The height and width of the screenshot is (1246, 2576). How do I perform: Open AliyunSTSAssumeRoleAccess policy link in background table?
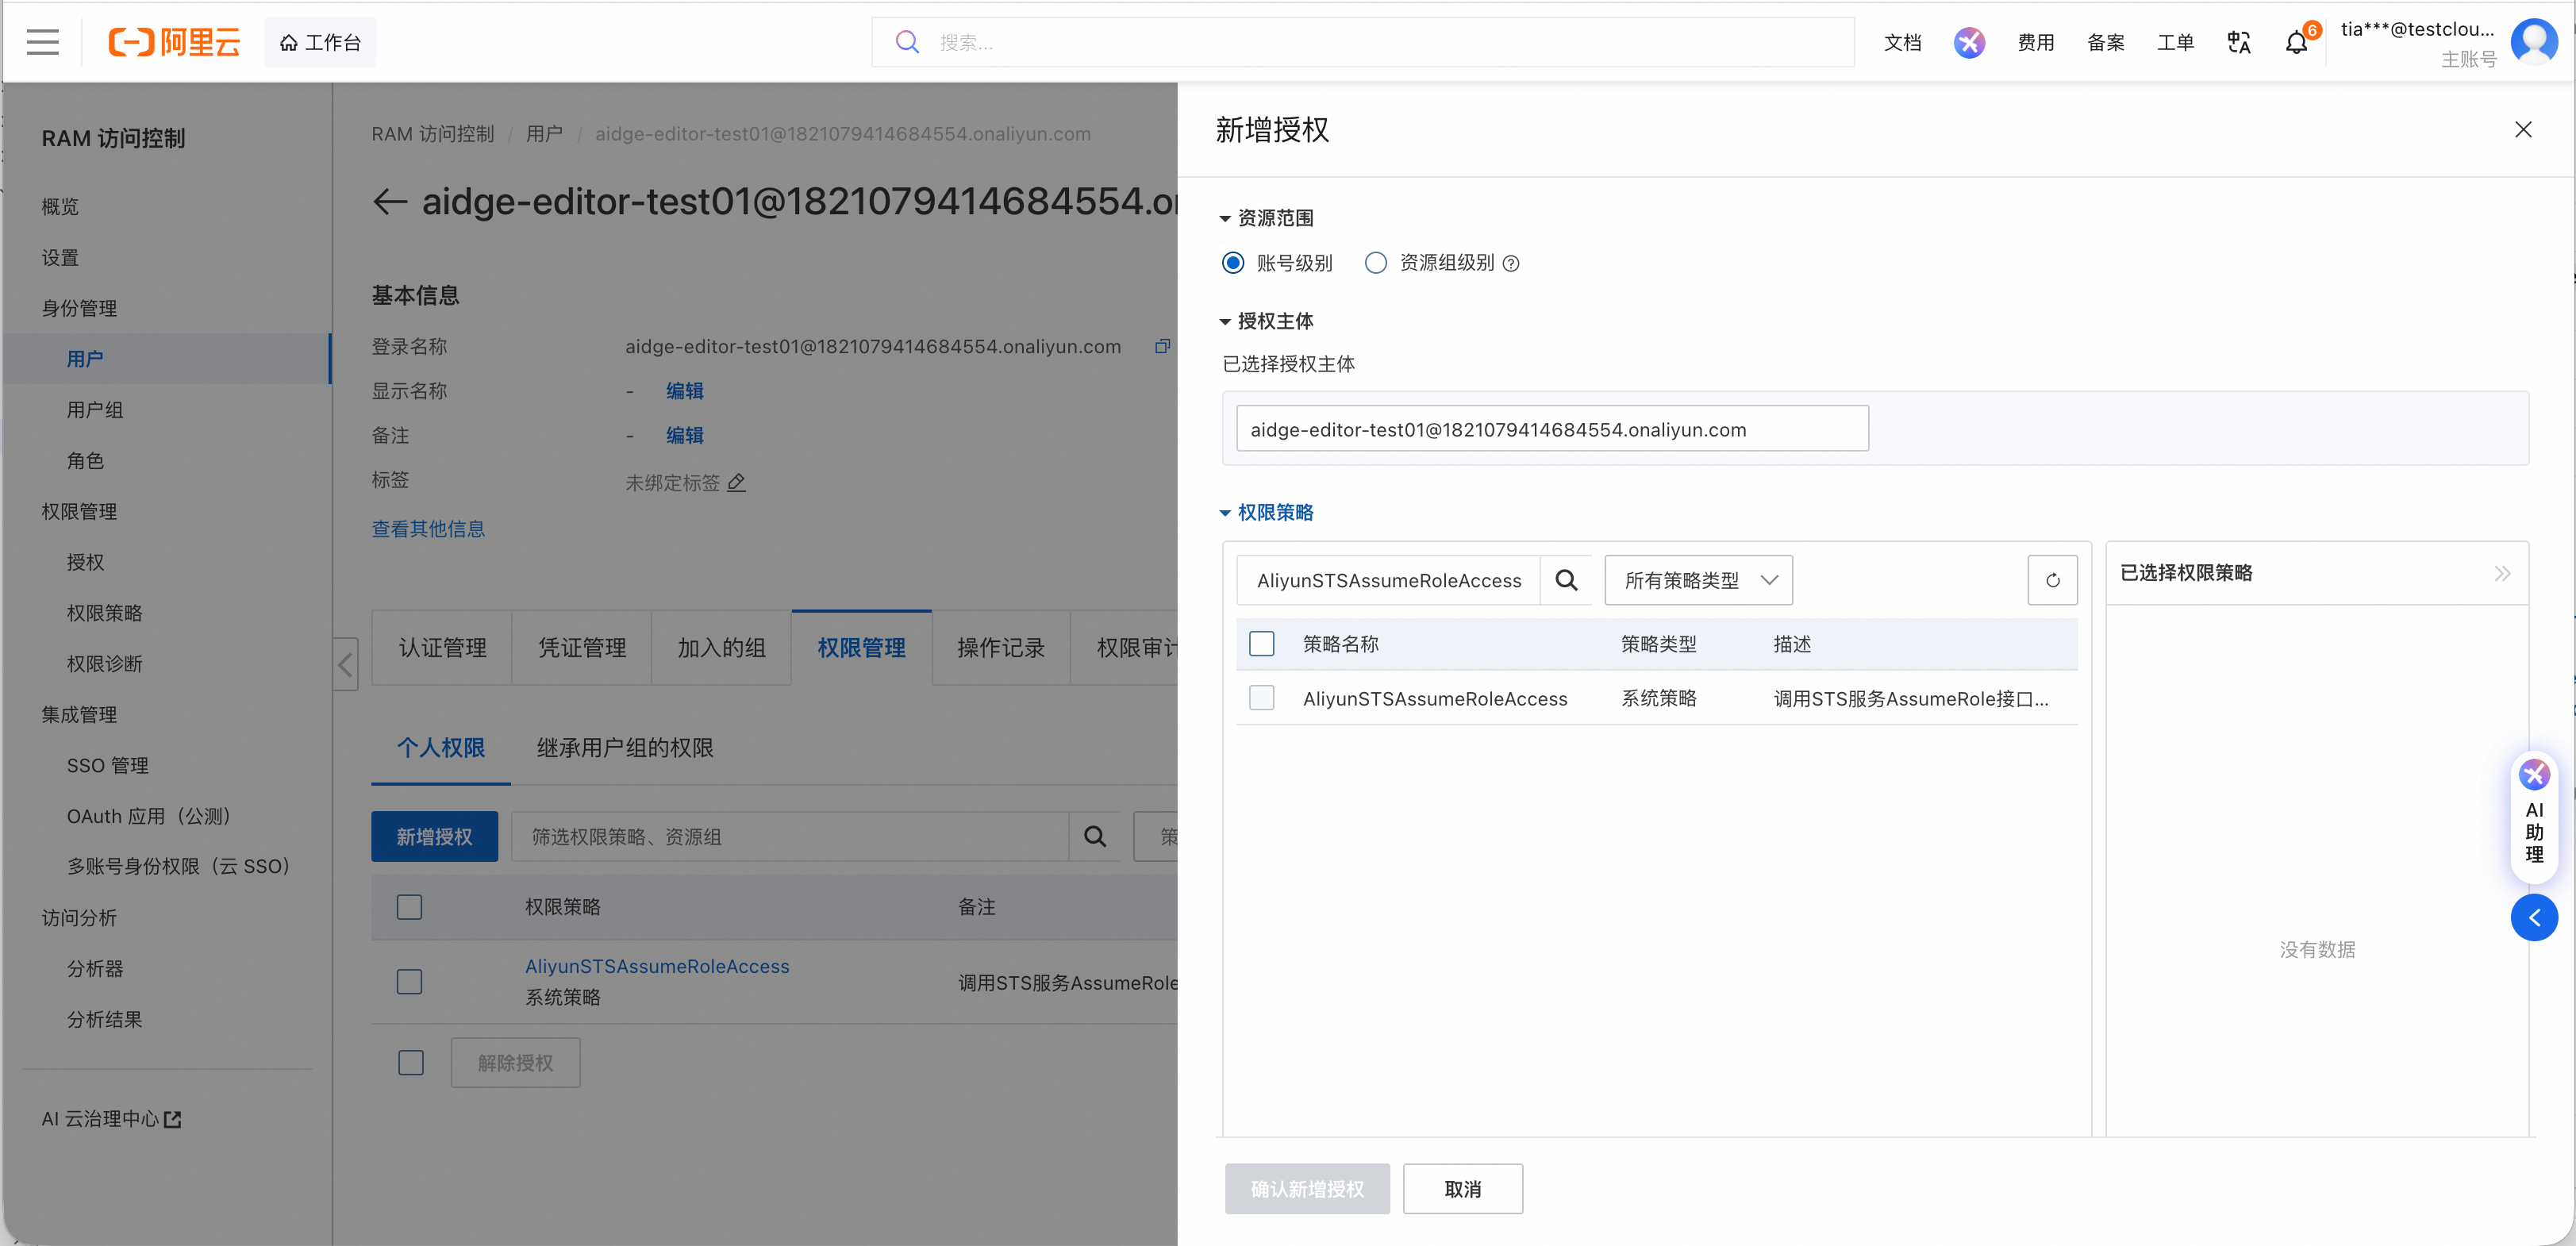pyautogui.click(x=657, y=966)
